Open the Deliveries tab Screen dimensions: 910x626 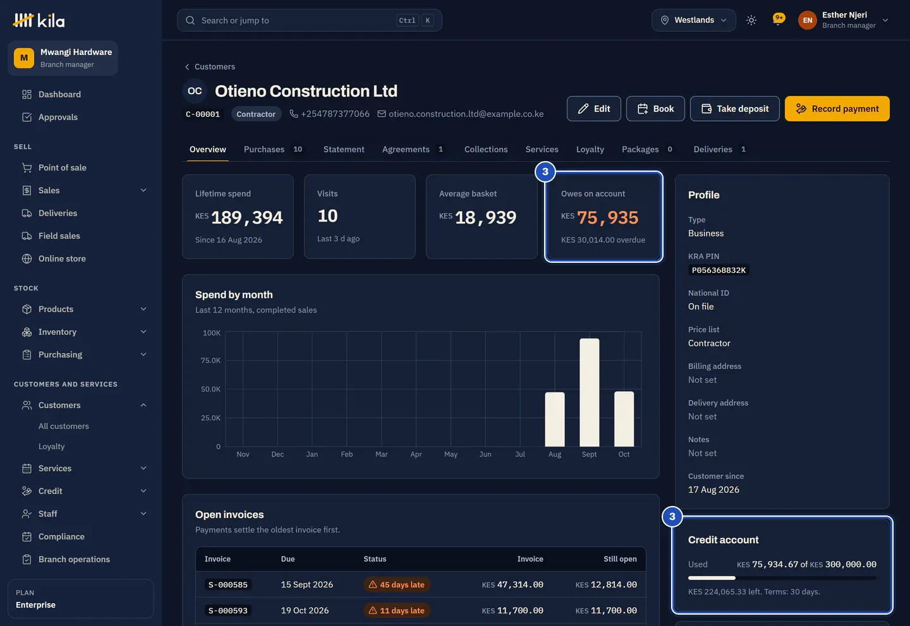720,149
